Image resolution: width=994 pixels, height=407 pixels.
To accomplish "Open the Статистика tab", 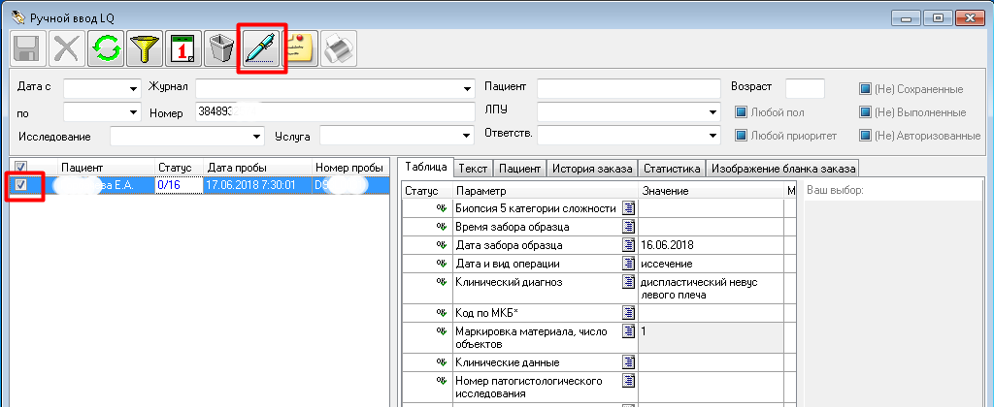I will [672, 169].
